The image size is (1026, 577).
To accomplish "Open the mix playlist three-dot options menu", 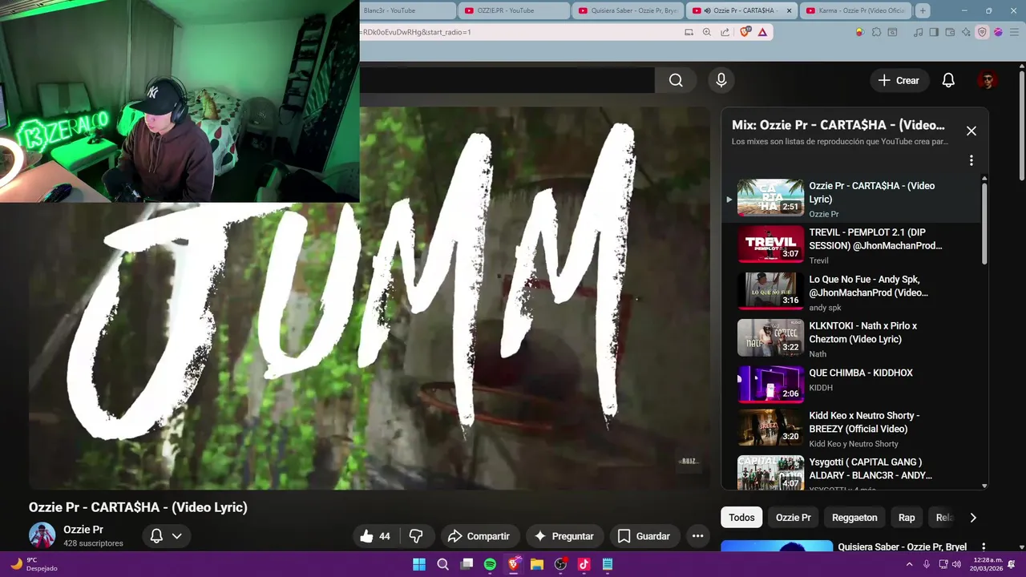I will [971, 160].
